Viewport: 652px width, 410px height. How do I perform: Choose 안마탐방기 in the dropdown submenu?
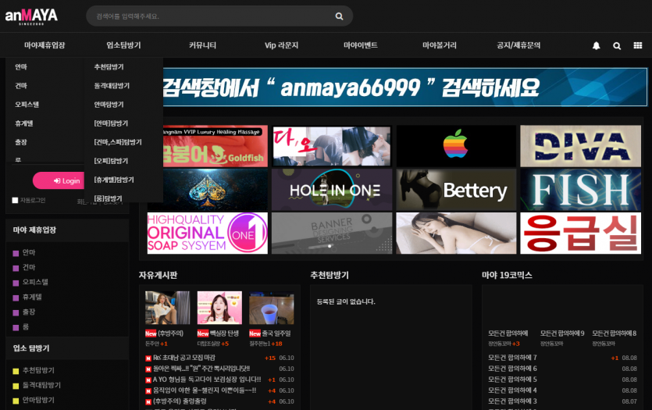[x=109, y=105]
